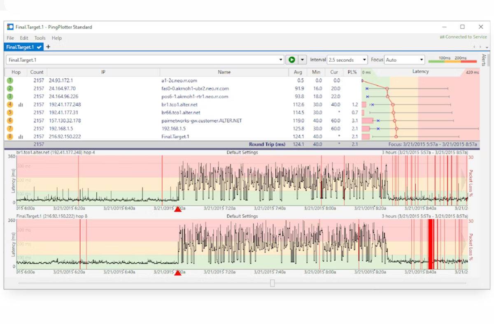The image size is (494, 324).
Task: Click the orange hop 6 circle icon
Action: click(x=10, y=120)
